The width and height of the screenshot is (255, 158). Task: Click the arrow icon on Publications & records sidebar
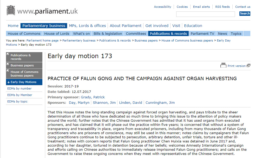8,54
